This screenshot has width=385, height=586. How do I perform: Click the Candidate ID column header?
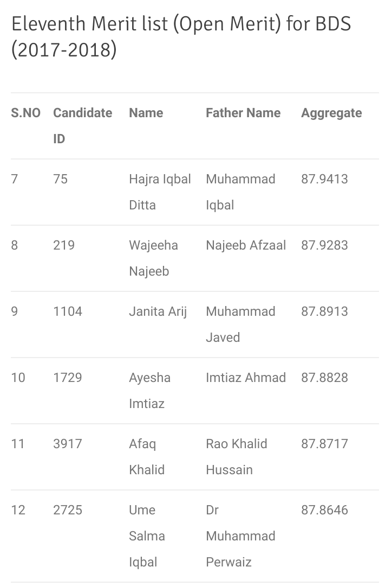click(x=82, y=125)
